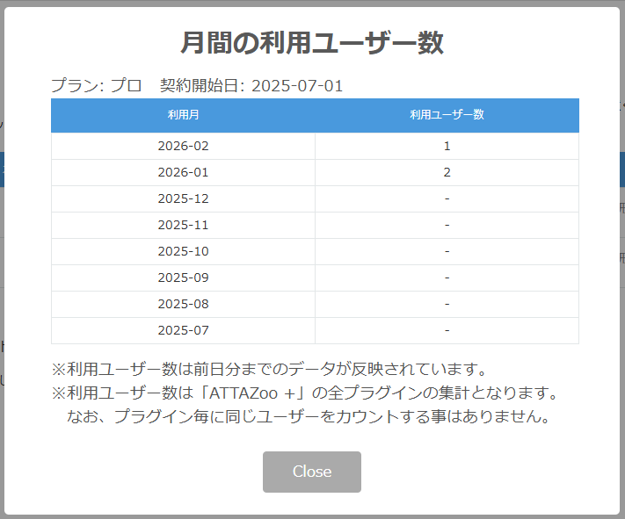The image size is (625, 519).
Task: Select the 2026-02 month cell
Action: point(183,146)
